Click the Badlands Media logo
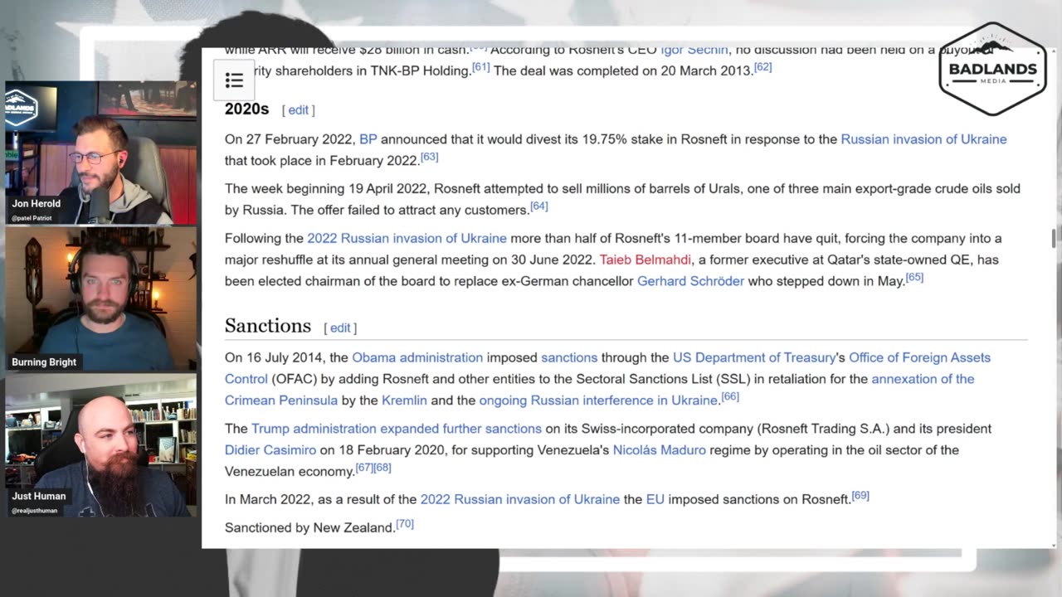This screenshot has width=1062, height=597. [992, 70]
